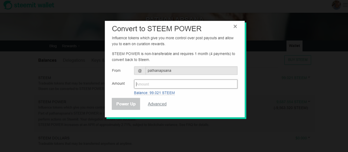Image resolution: width=348 pixels, height=152 pixels.
Task: Select the Wallet tab
Action: (x=294, y=46)
